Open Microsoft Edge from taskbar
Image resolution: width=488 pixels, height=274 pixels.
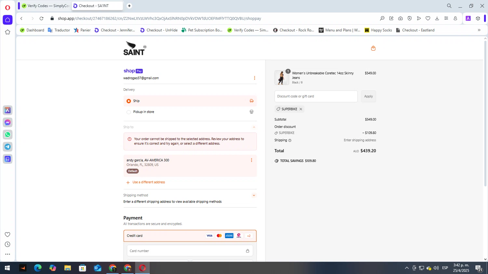(38, 268)
